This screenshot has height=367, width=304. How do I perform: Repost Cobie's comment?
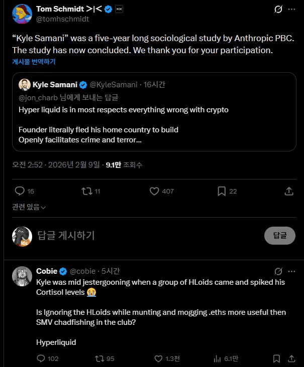click(x=99, y=358)
